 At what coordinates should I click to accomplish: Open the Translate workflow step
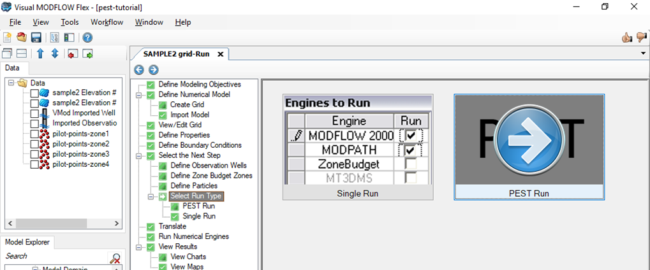point(172,227)
